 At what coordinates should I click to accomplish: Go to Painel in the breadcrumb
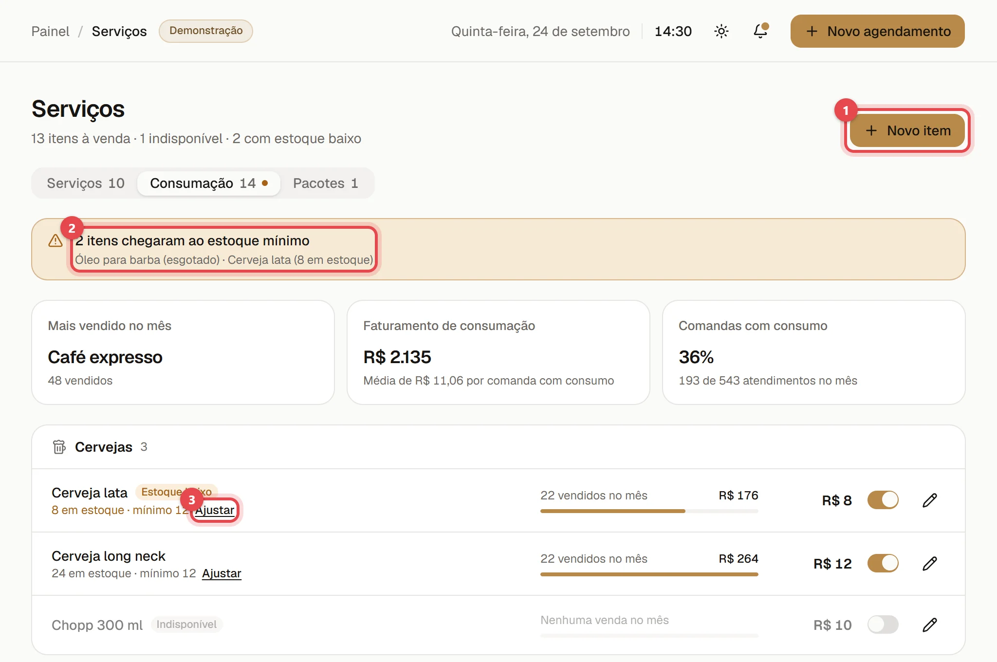50,31
